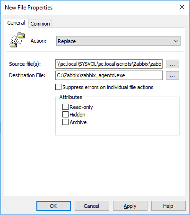Check the Hidden attribute

pyautogui.click(x=65, y=115)
